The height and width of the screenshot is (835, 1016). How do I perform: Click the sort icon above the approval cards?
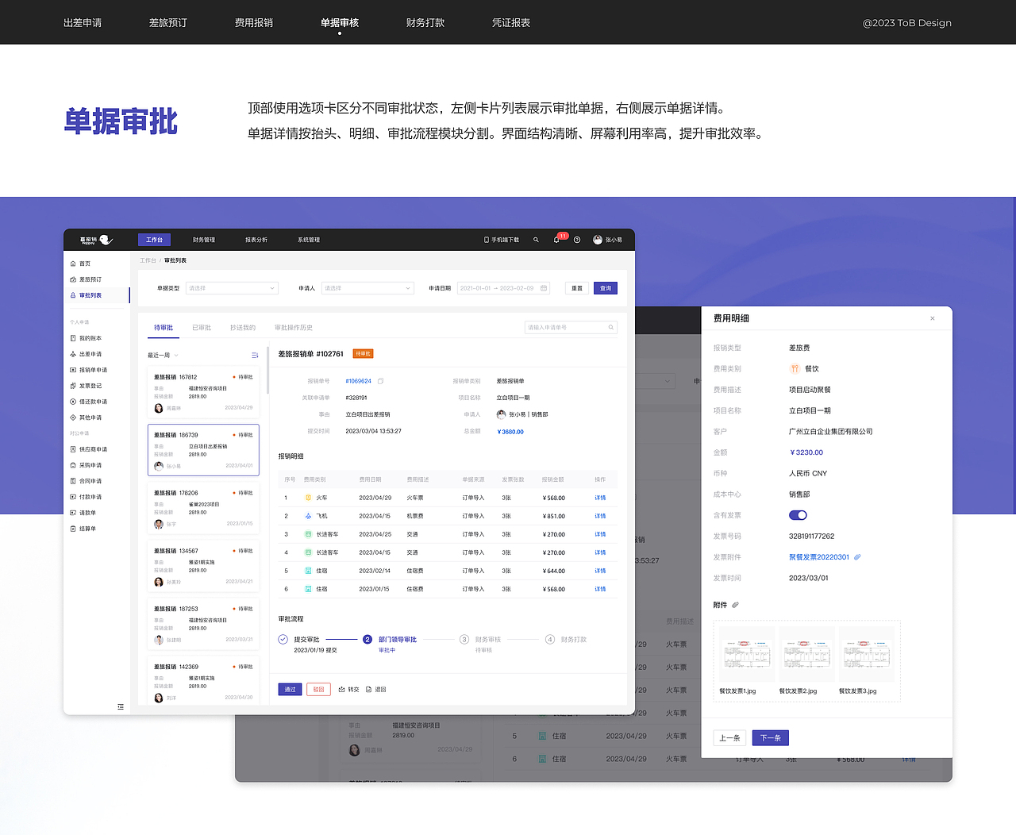(x=255, y=356)
